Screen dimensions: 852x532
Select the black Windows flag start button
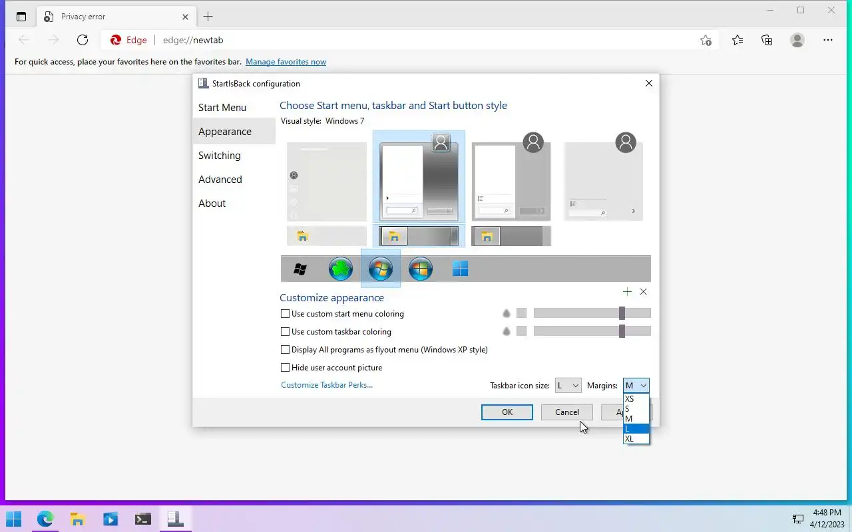coord(300,269)
